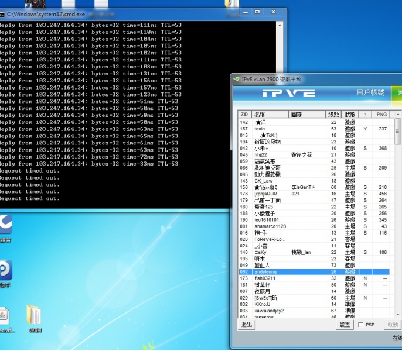
Task: Open the voice app desktop shortcut icon
Action: click(x=5, y=225)
